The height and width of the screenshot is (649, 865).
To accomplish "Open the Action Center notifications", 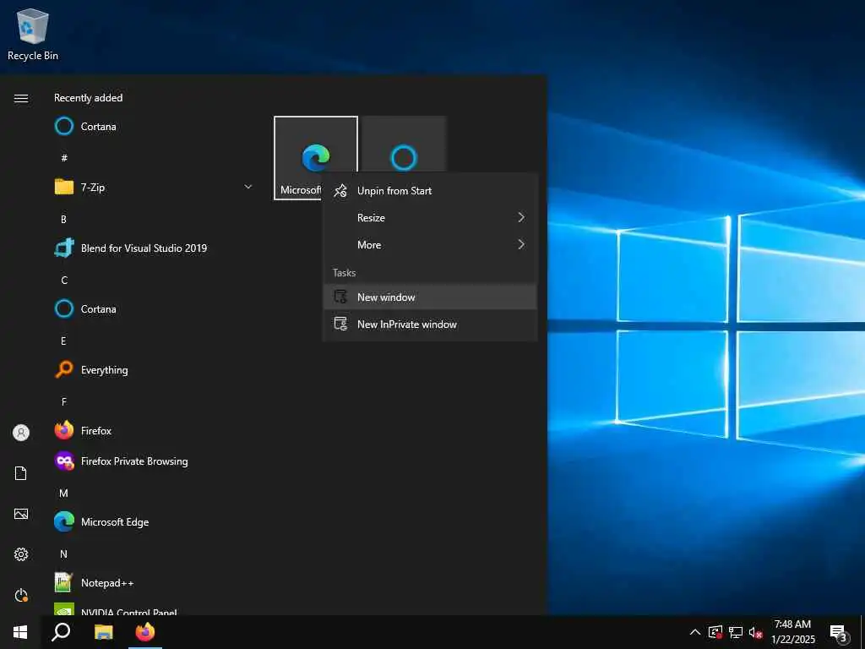I will pyautogui.click(x=839, y=633).
